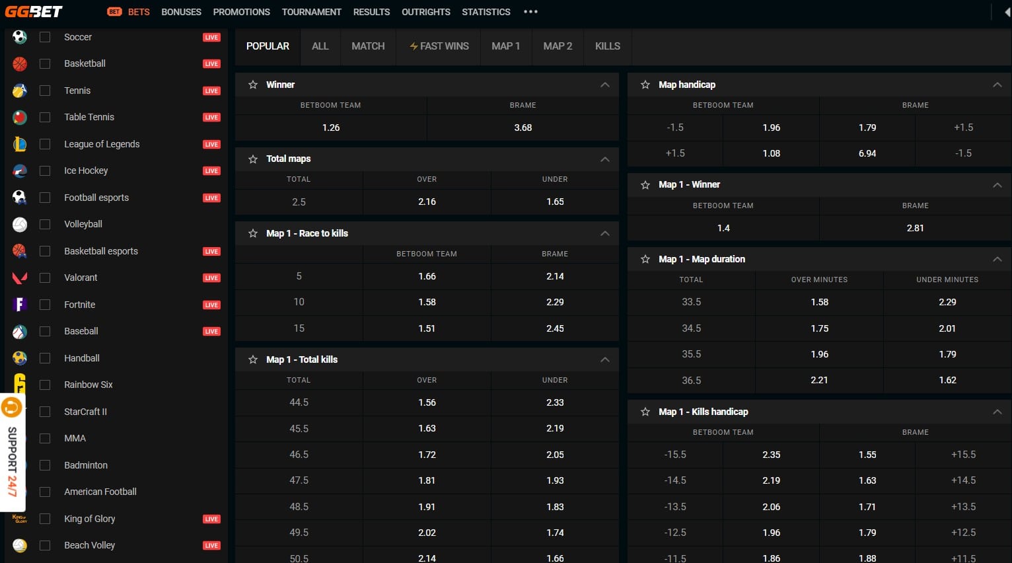Screen dimensions: 1012x563
Task: Switch to the Fast Wins tab
Action: coord(439,46)
